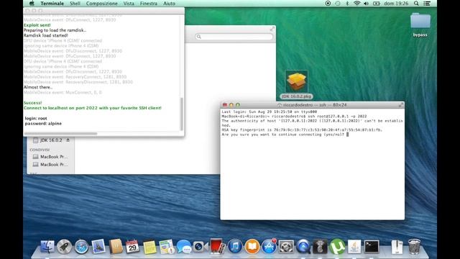Screen dimensions: 460x259
Task: Click the screen recording status icon
Action: (x=328, y=4)
